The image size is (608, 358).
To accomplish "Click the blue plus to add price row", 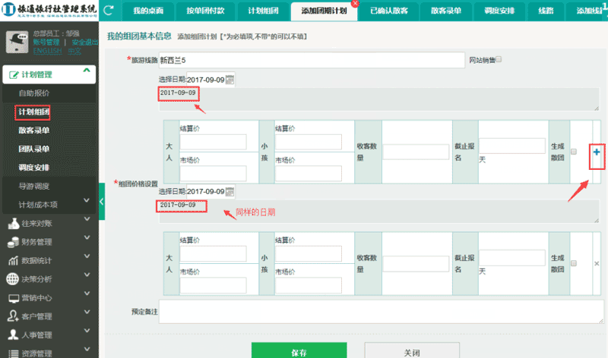I will [597, 152].
